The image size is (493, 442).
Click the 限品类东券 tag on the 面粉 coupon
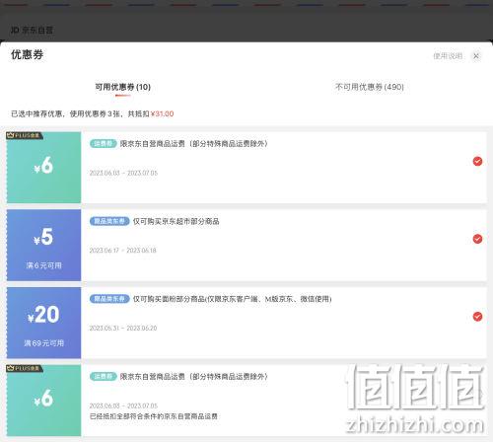pos(109,299)
